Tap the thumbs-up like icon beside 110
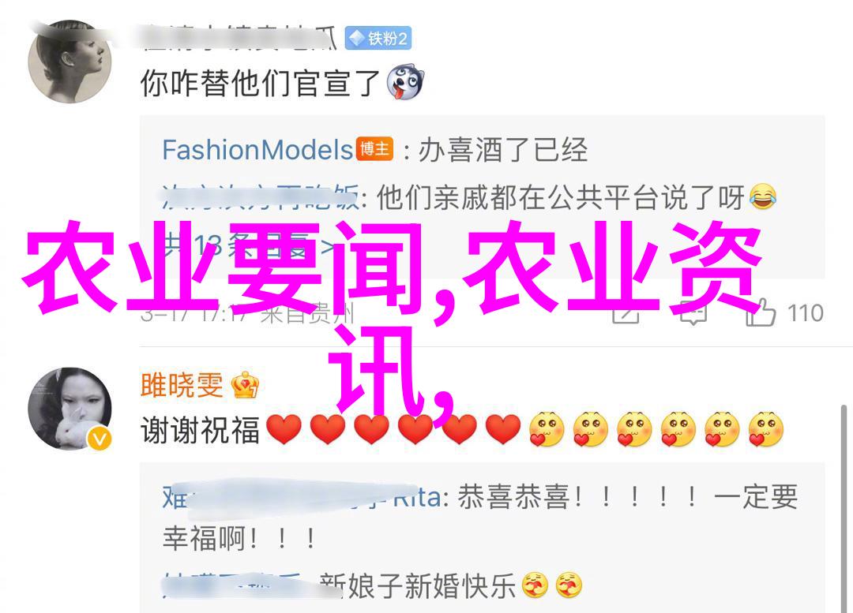This screenshot has width=853, height=613. click(761, 312)
